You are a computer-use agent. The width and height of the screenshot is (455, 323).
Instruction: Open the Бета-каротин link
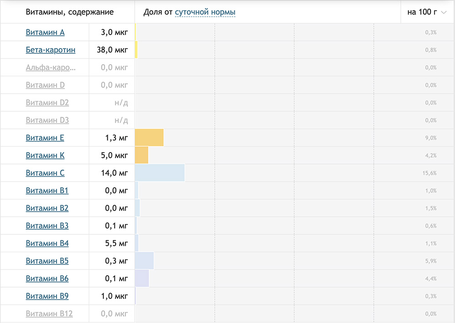tap(51, 50)
